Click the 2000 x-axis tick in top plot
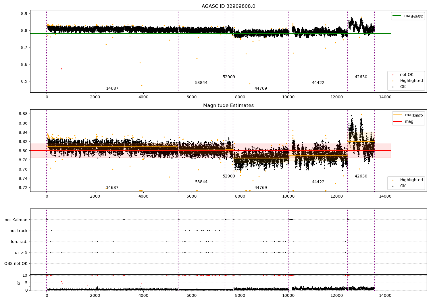The width and height of the screenshot is (431, 302). tap(95, 97)
